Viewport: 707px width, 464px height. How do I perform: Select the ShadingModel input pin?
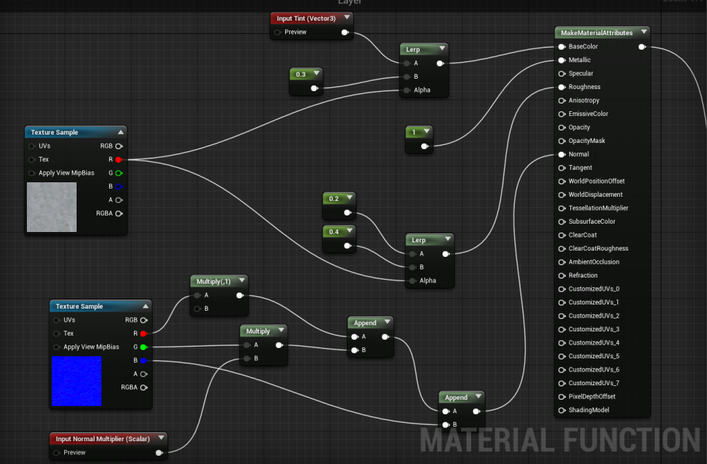pyautogui.click(x=562, y=410)
